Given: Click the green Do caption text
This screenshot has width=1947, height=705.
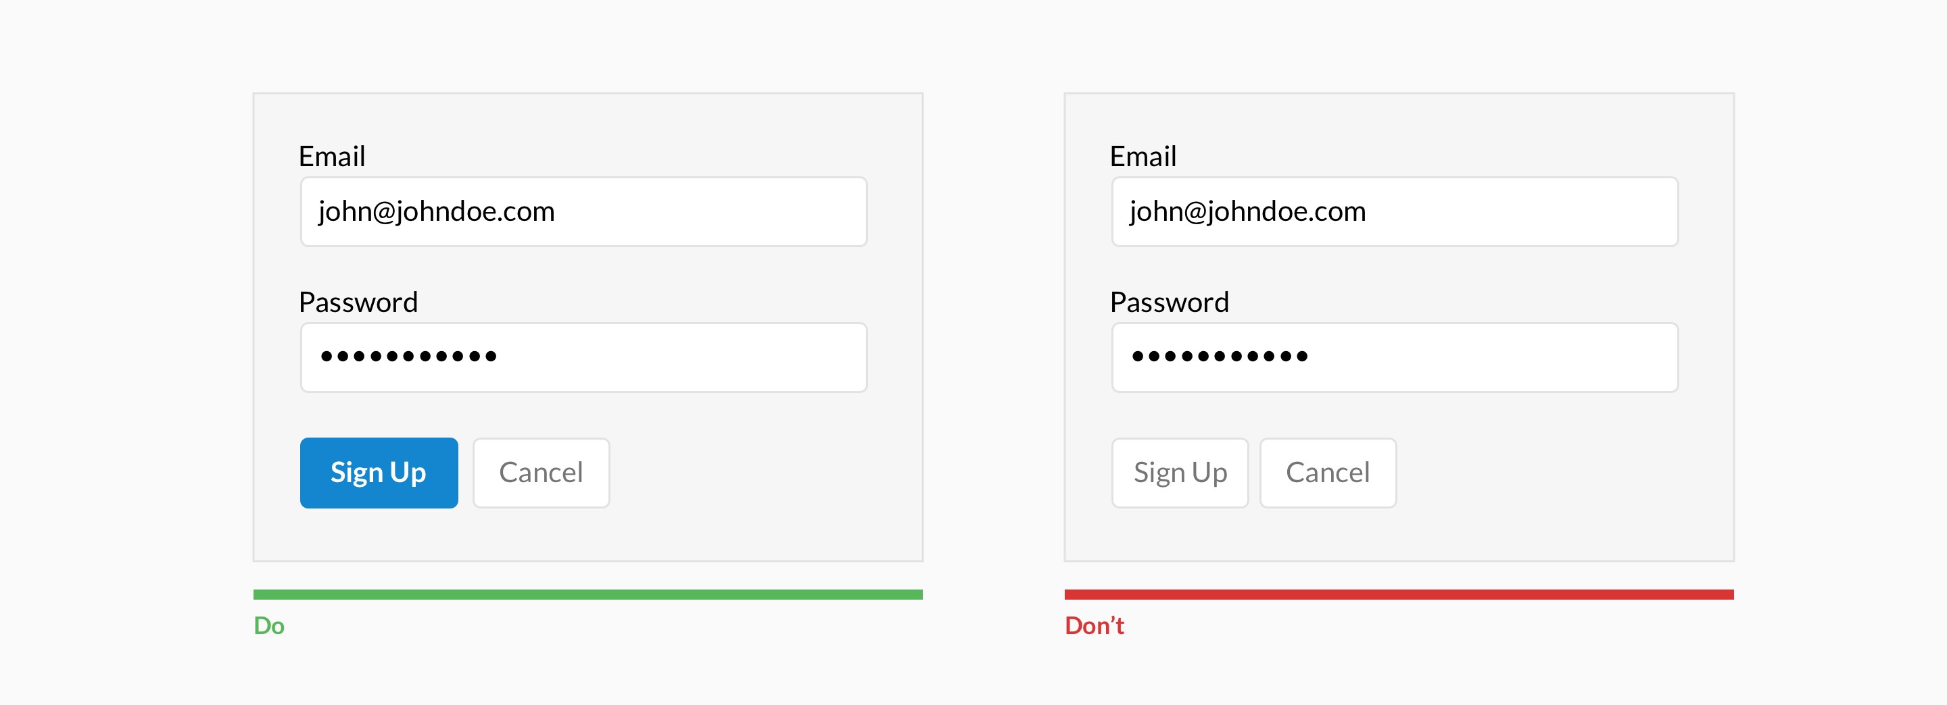Looking at the screenshot, I should pyautogui.click(x=269, y=626).
